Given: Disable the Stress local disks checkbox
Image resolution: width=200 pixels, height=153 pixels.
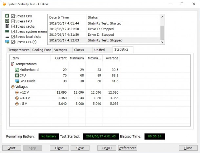Looking at the screenshot, I should 13,37.
